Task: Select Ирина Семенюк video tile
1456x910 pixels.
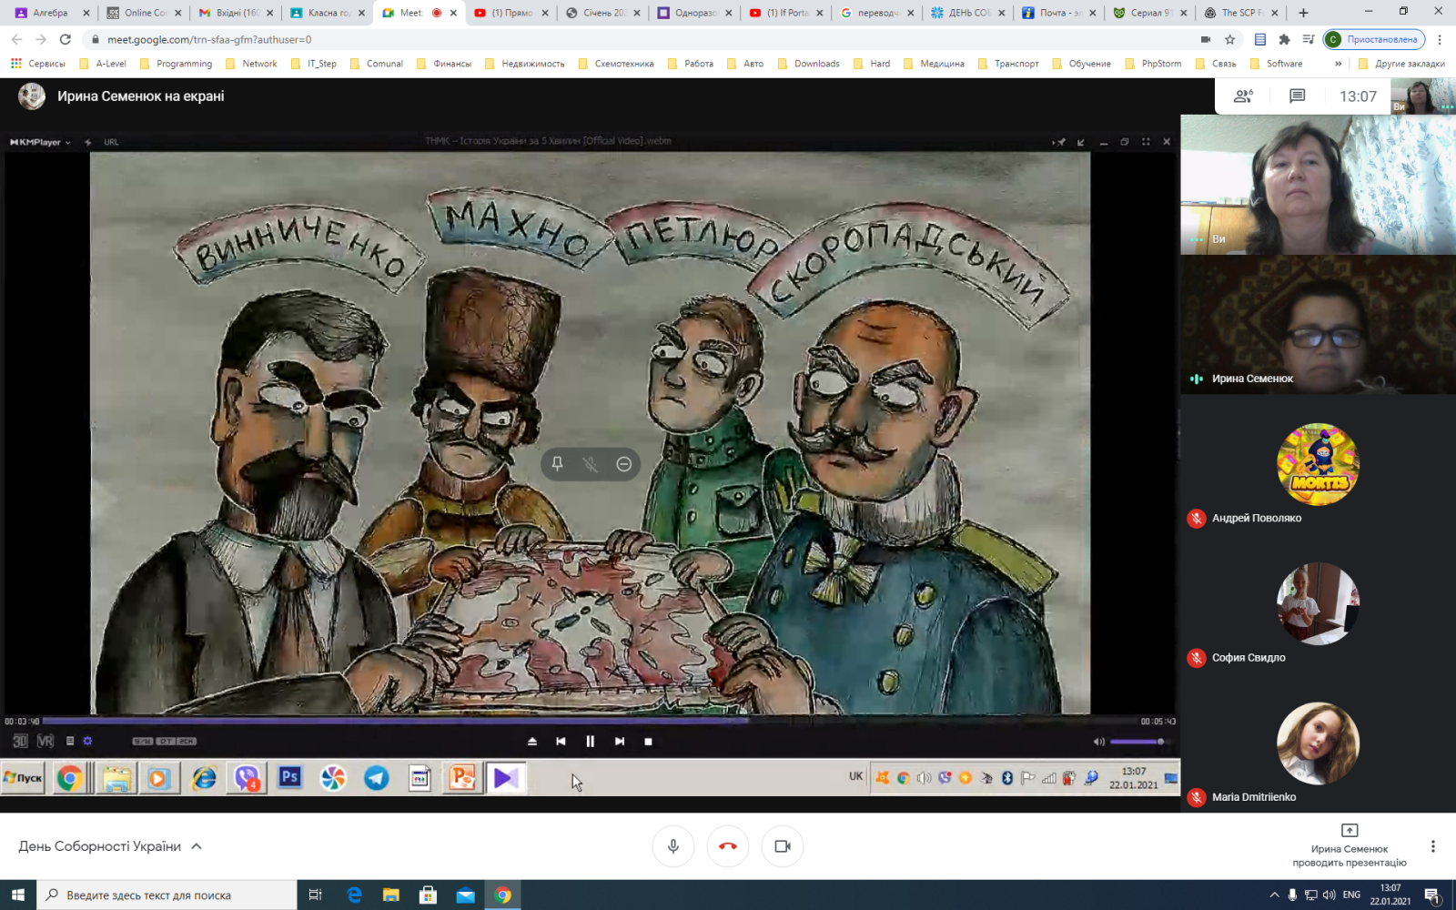Action: click(1318, 325)
